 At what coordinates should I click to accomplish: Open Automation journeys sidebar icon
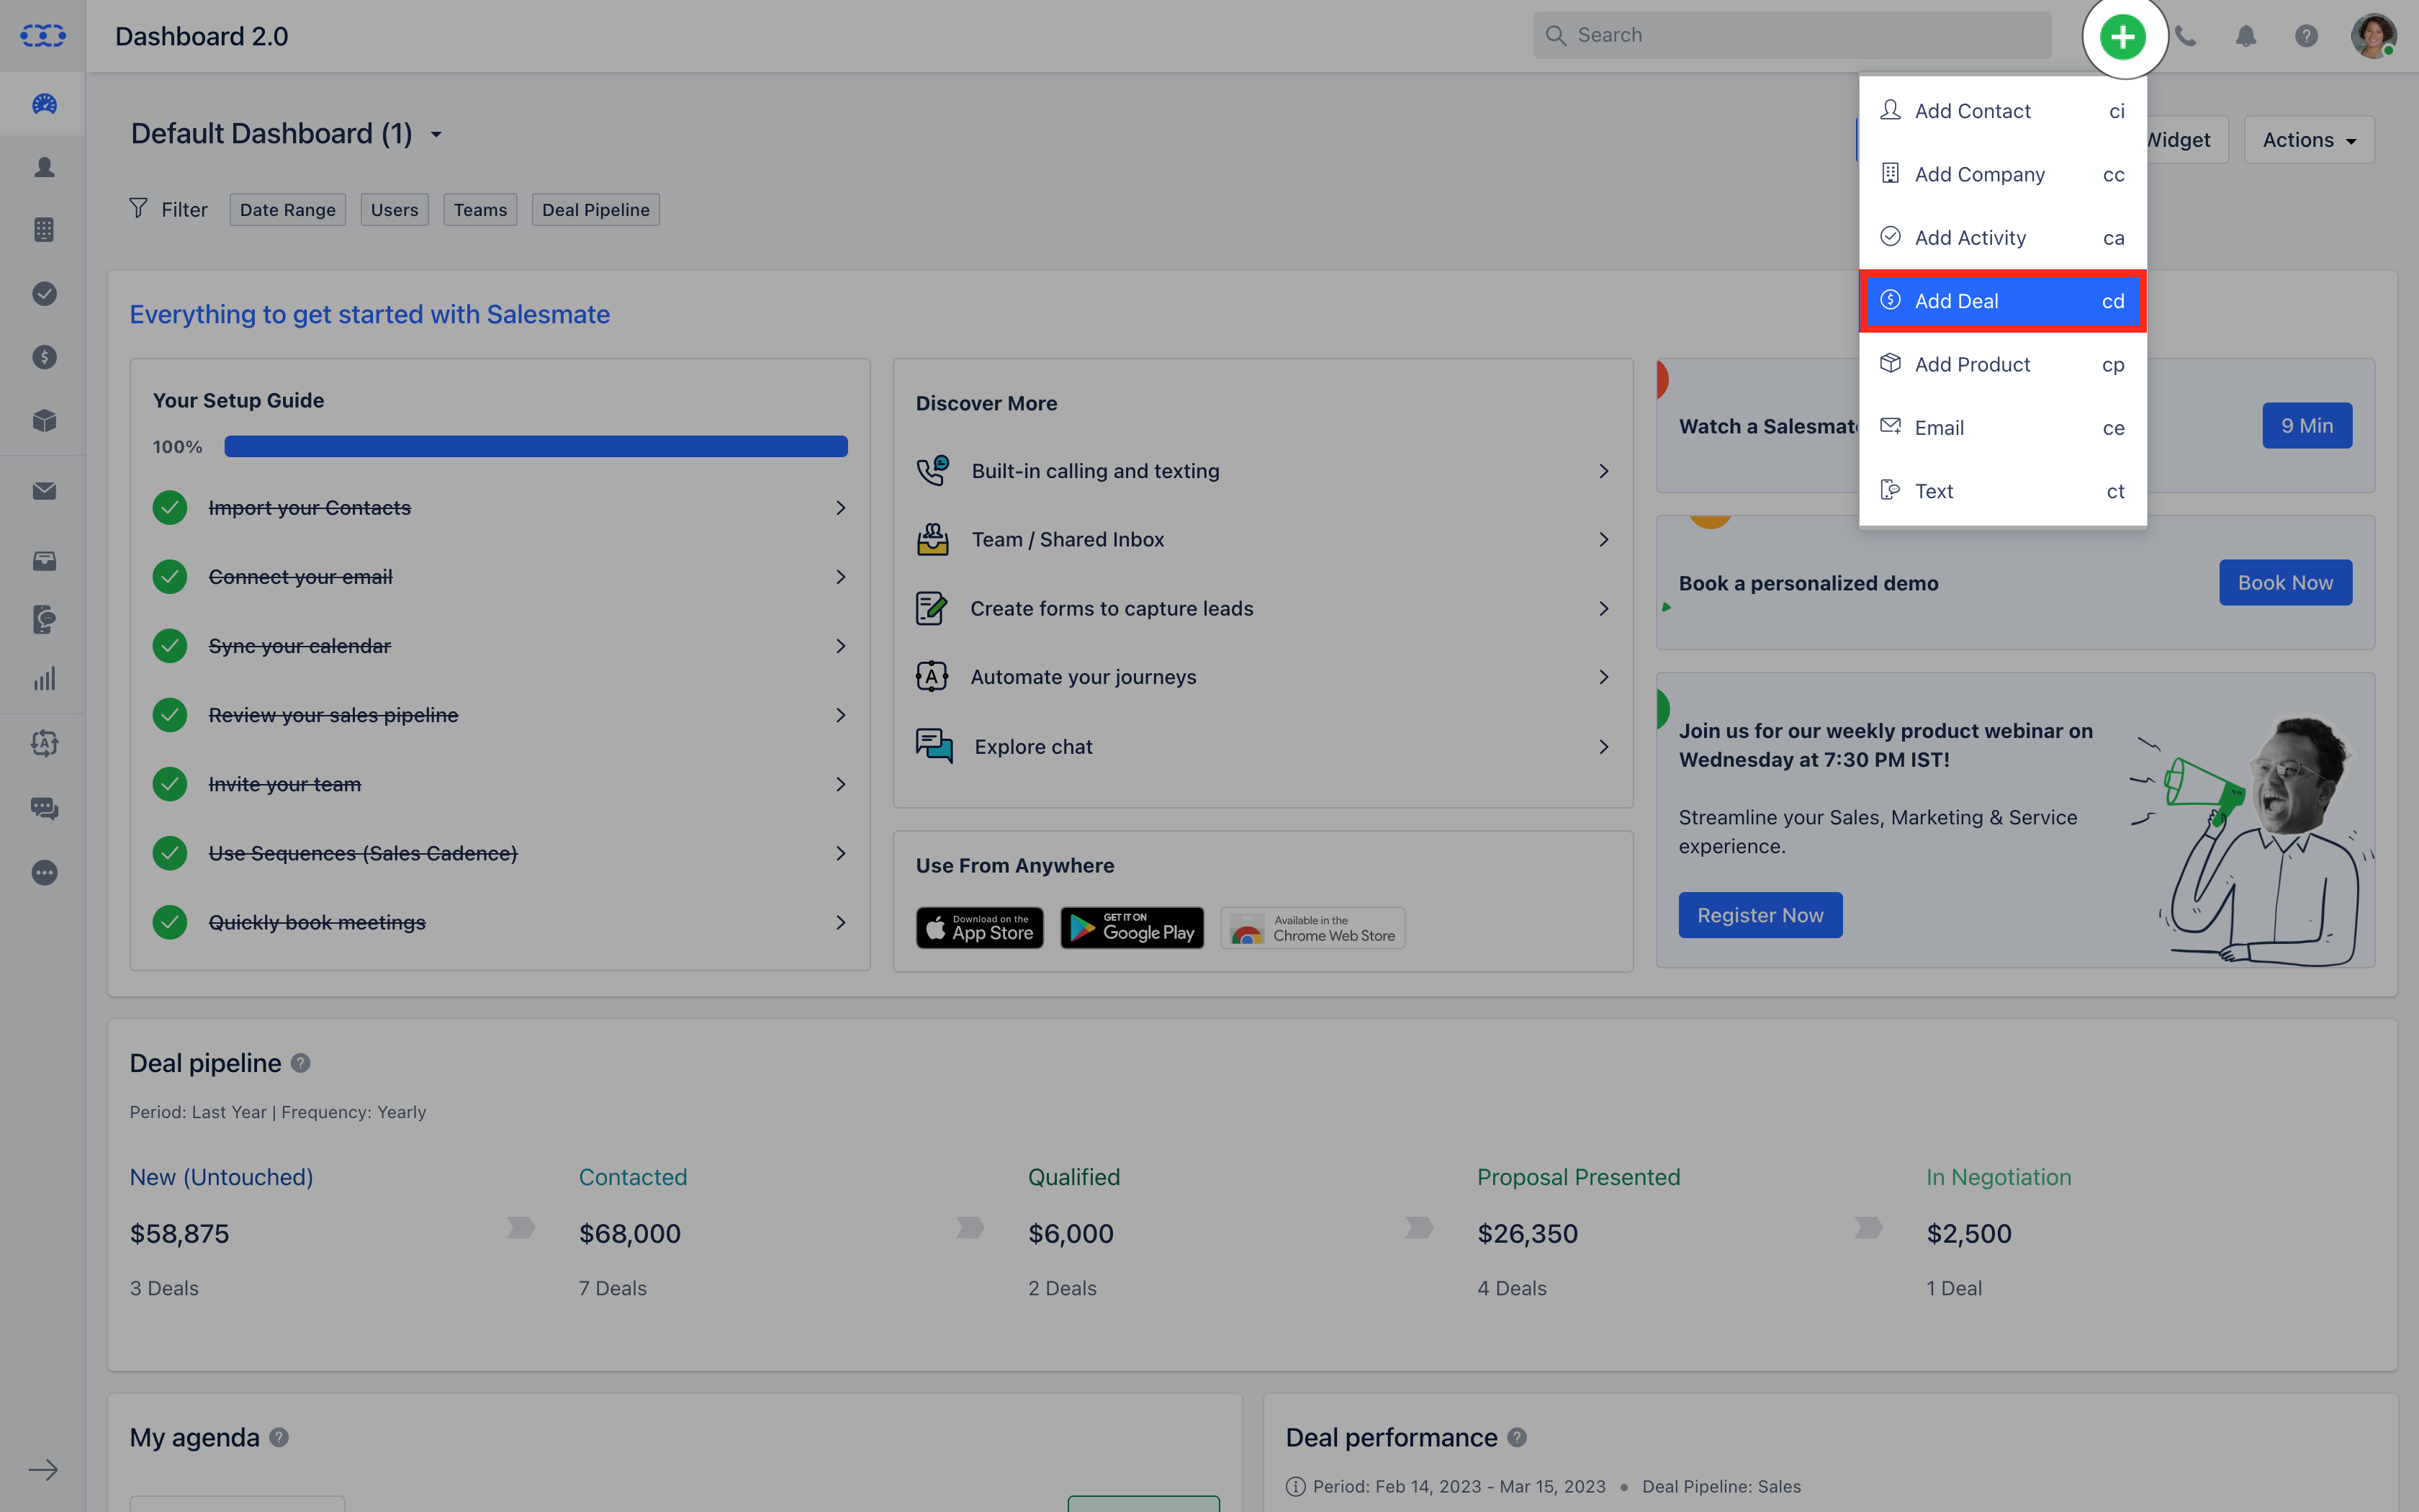(x=44, y=743)
